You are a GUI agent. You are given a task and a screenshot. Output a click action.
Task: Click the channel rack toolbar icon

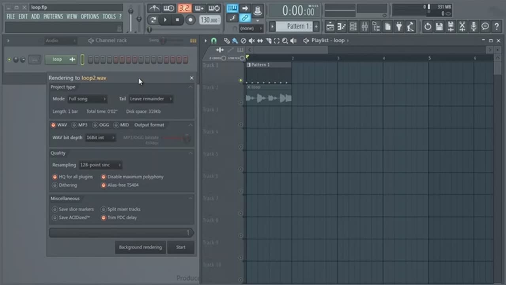click(353, 26)
